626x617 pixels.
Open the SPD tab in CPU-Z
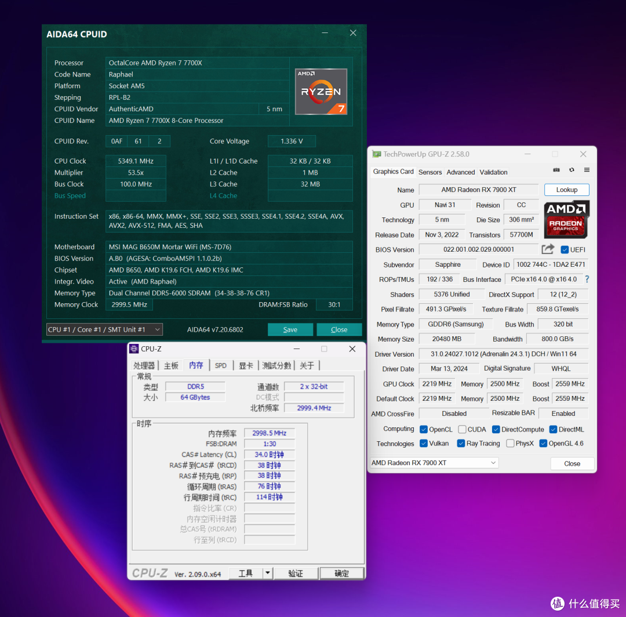point(221,366)
